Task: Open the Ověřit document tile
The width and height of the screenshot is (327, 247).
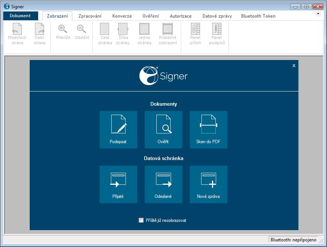Action: coord(163,130)
